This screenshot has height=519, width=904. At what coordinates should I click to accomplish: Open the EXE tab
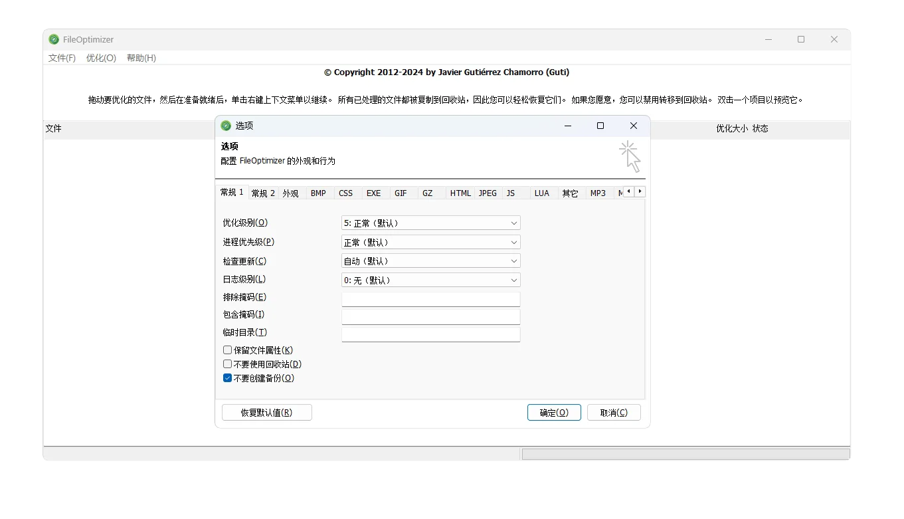tap(374, 193)
